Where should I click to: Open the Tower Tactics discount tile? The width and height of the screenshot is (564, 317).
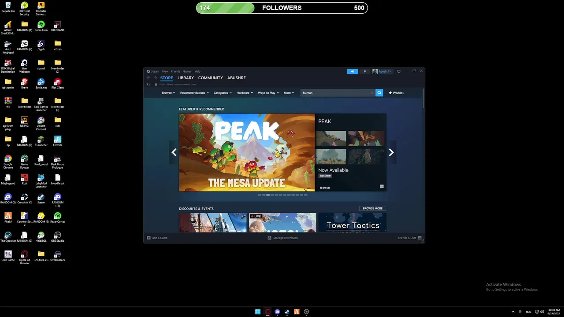tap(352, 222)
